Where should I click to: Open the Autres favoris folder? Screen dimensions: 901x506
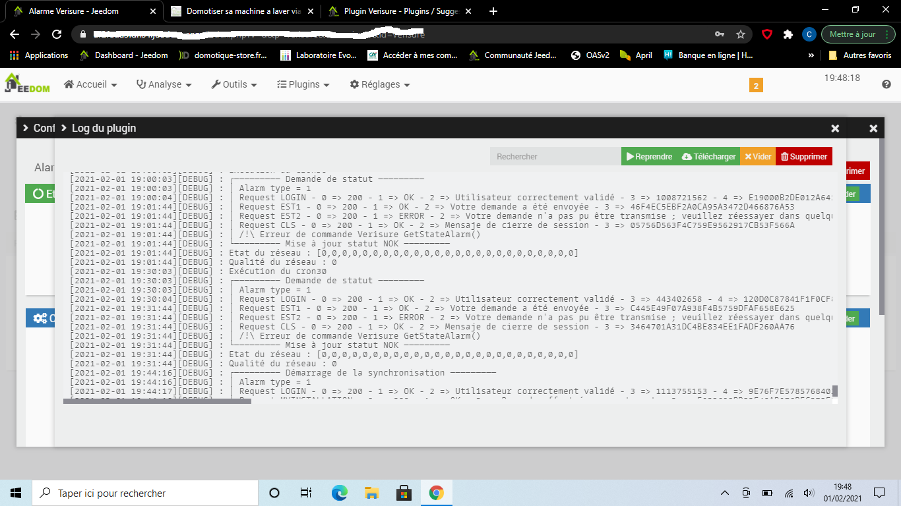860,55
